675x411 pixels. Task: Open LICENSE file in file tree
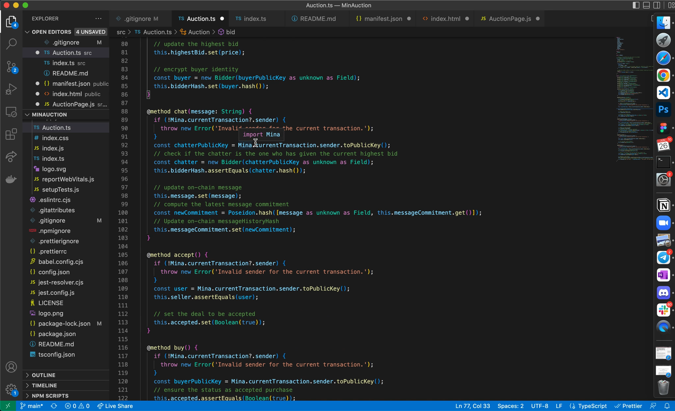coord(51,303)
